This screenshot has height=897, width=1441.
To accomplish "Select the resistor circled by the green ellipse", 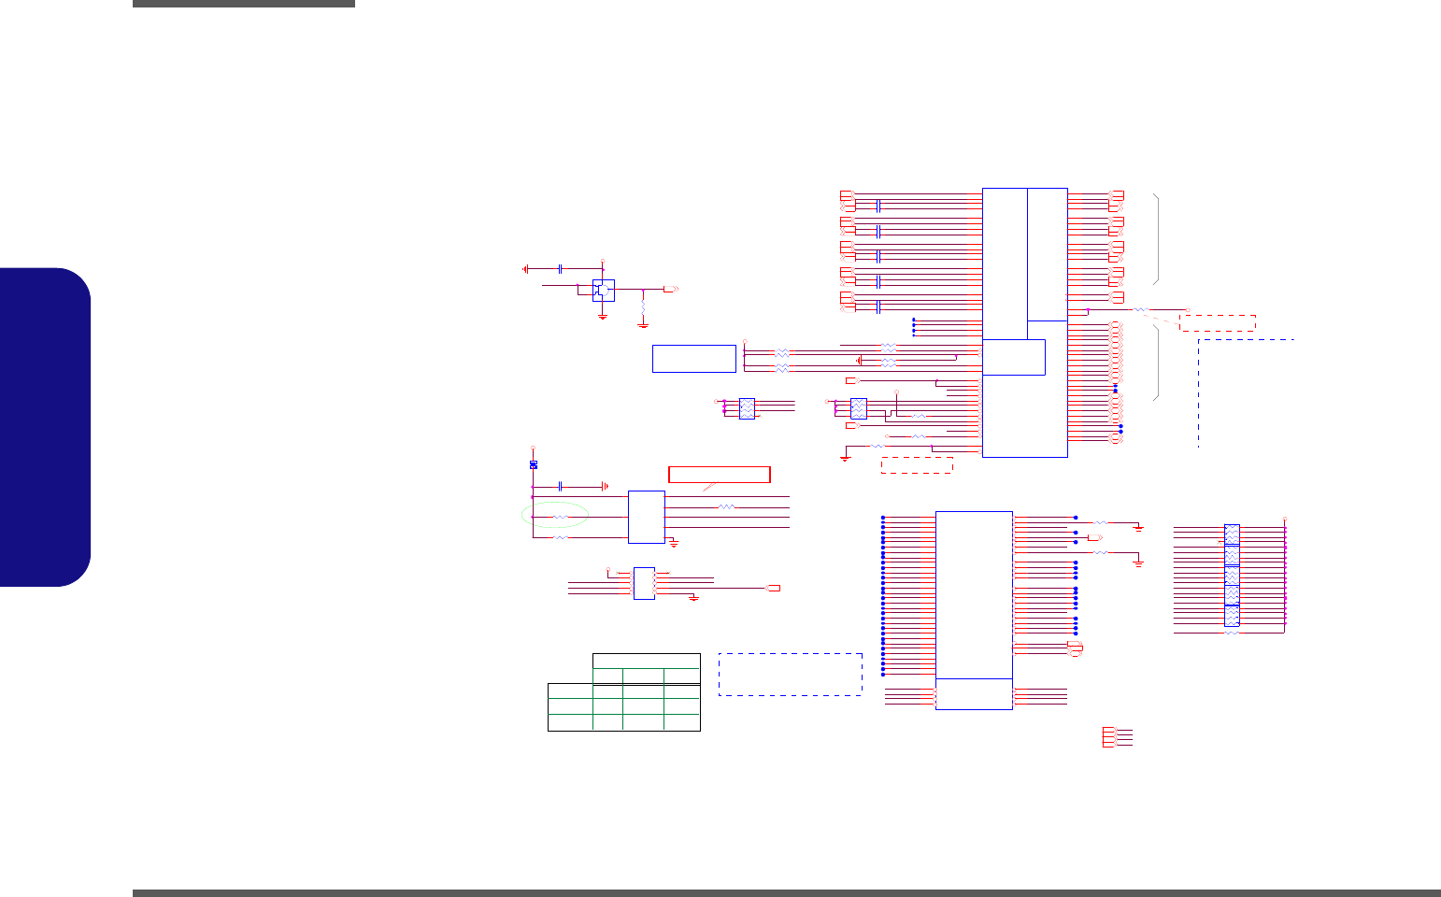I will [x=559, y=517].
